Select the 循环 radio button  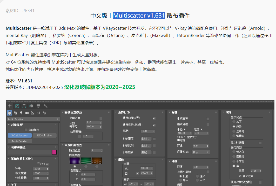pos(197,176)
